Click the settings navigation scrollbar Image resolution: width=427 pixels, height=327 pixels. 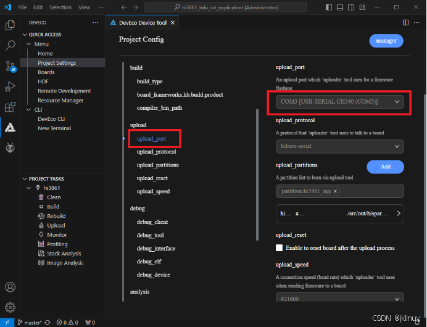click(x=257, y=175)
